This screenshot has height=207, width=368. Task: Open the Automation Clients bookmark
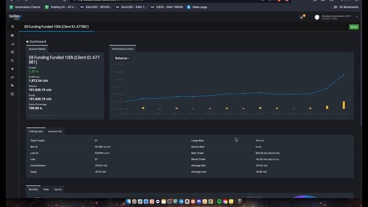[25, 7]
